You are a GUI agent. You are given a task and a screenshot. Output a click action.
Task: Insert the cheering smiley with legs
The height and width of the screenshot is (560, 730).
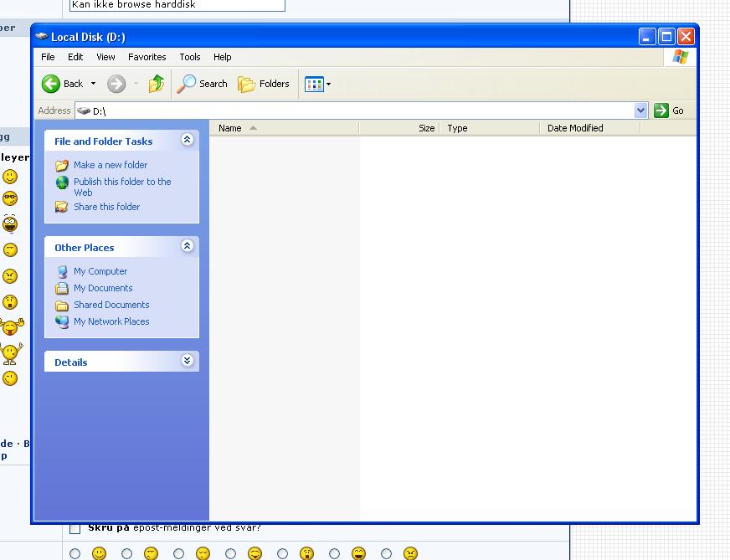tap(12, 353)
